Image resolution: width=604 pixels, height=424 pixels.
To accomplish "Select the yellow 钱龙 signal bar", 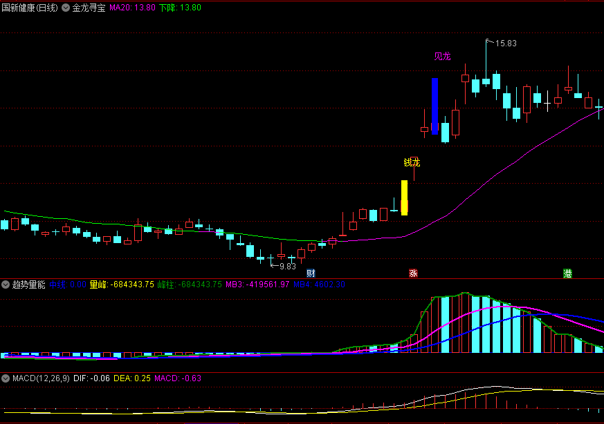I will 405,197.
